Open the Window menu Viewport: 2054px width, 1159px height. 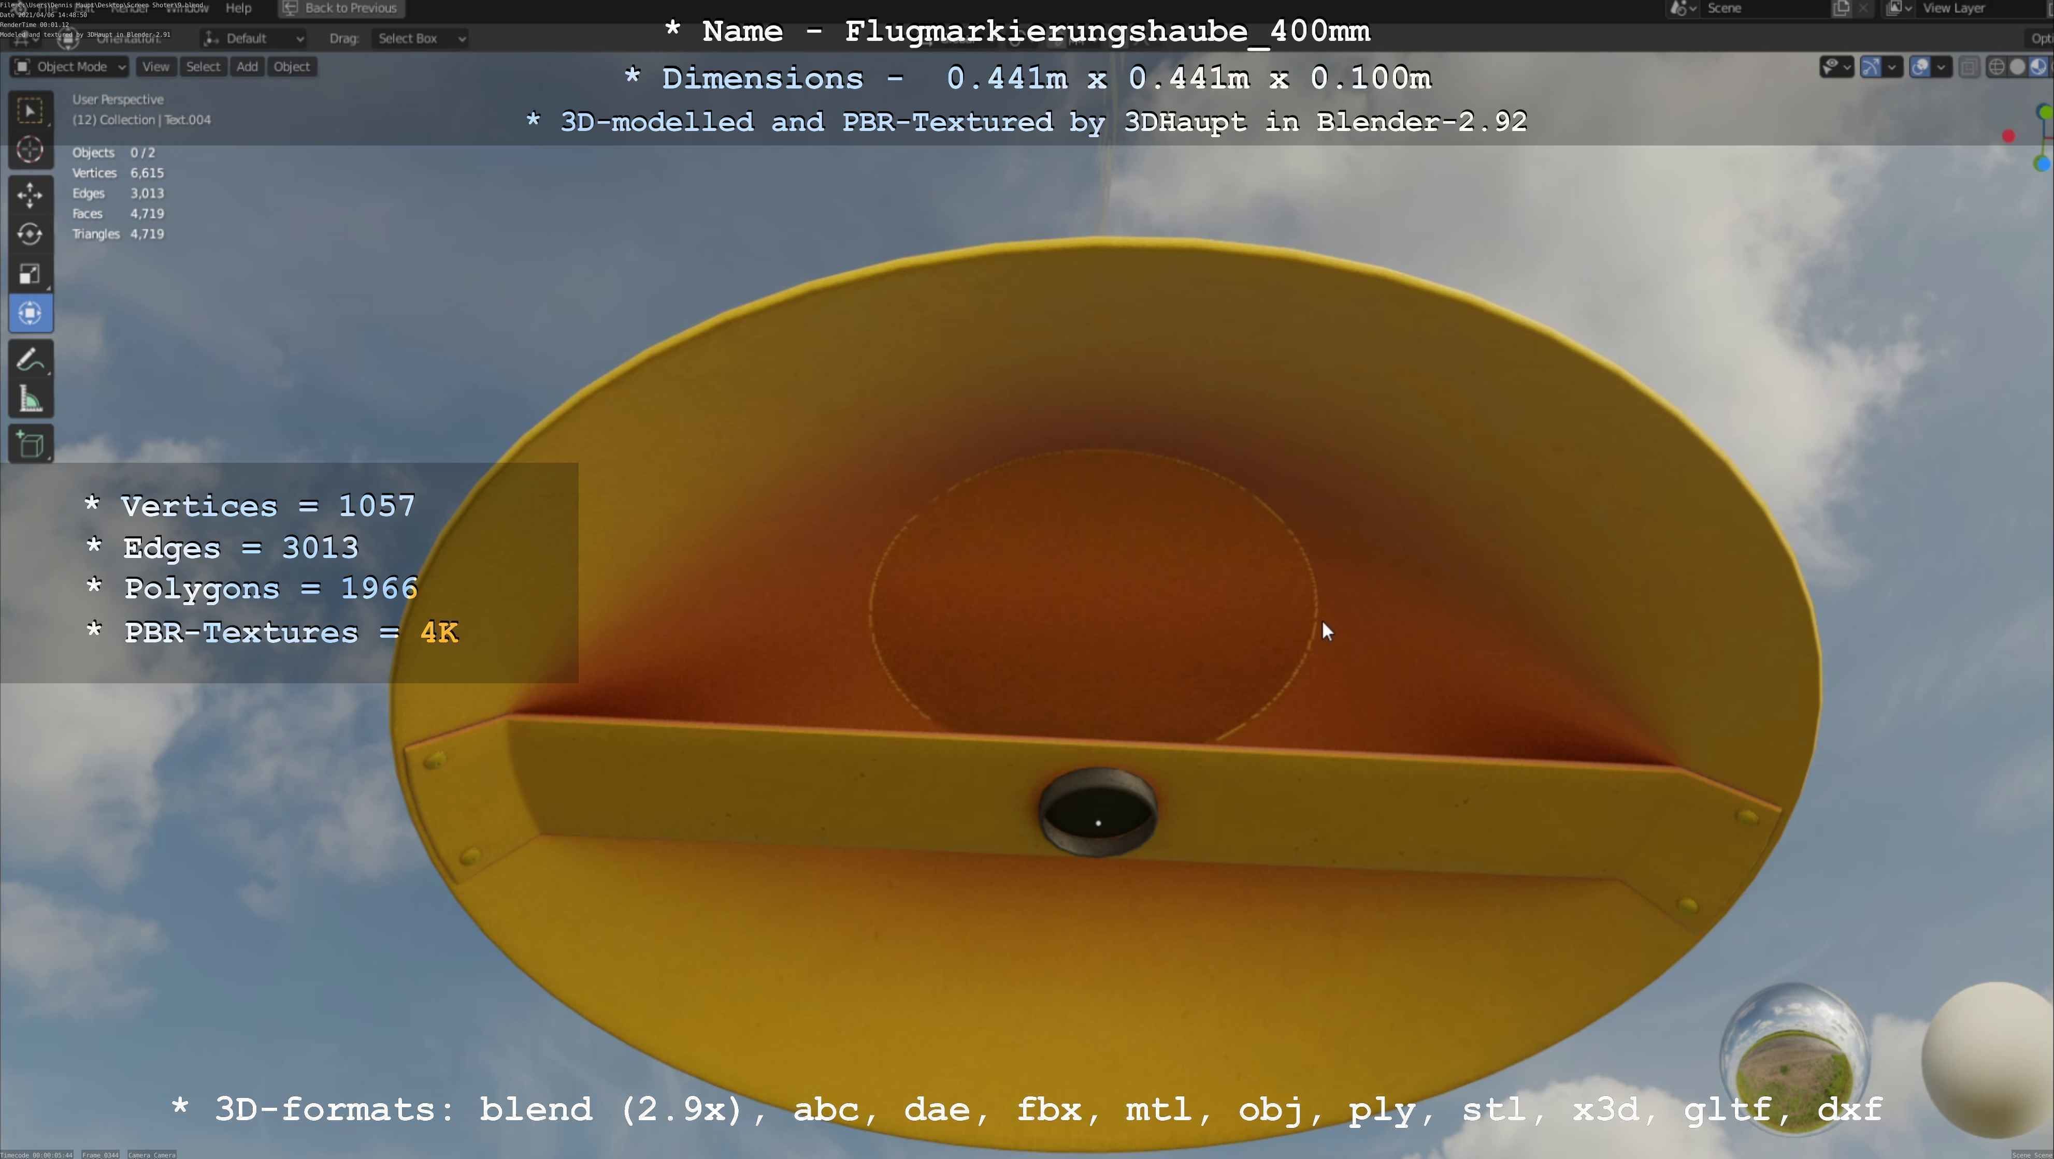(186, 8)
